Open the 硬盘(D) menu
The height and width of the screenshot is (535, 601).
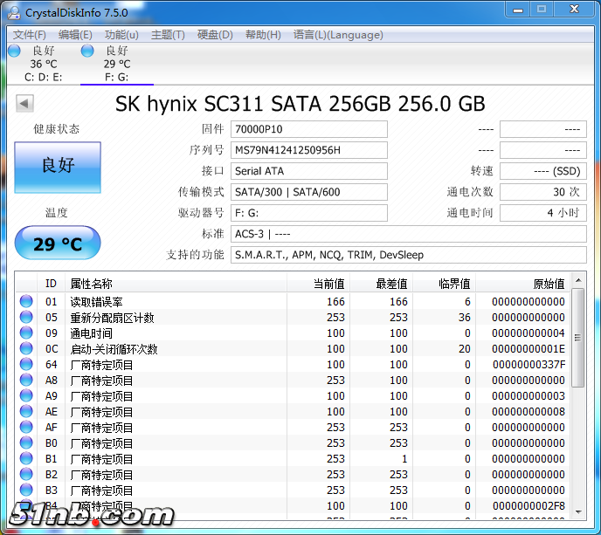[215, 35]
